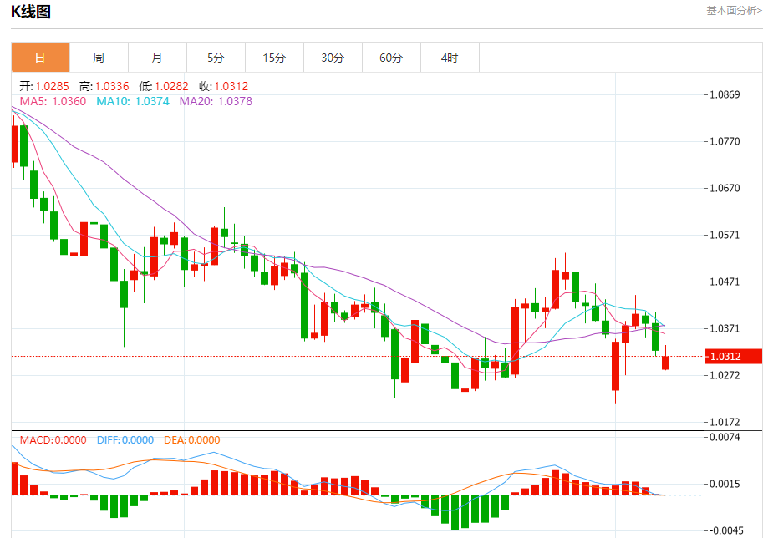
Task: Click the 低:1.0282 low value
Action: coord(164,87)
